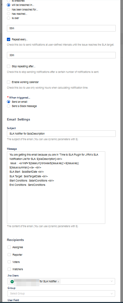Click the 'Check this to stop sending notifications' hint
The width and height of the screenshot is (123, 303).
pos(53,72)
